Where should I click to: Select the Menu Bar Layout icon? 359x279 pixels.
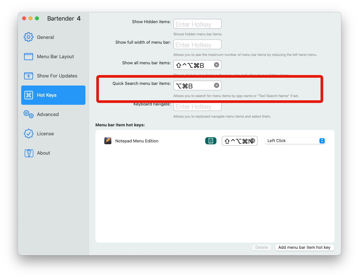point(28,56)
